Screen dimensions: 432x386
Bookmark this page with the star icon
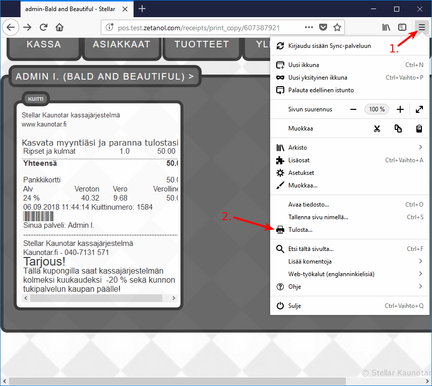(337, 27)
